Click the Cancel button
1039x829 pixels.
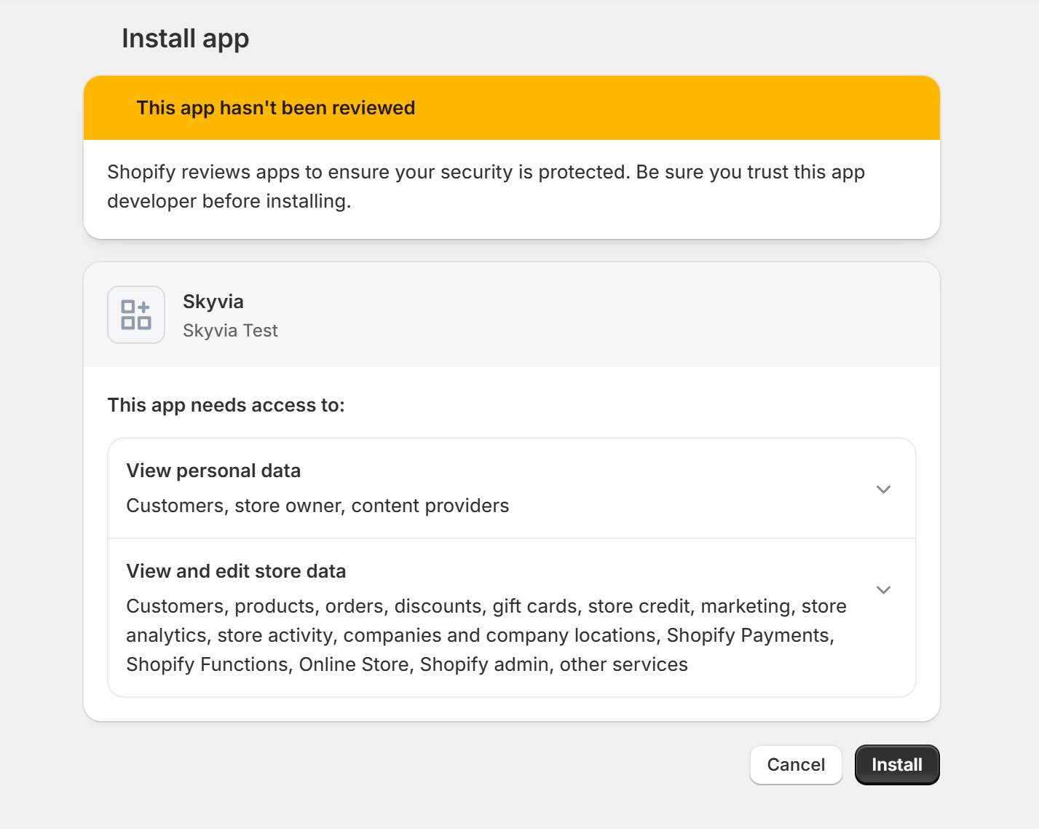pos(796,765)
